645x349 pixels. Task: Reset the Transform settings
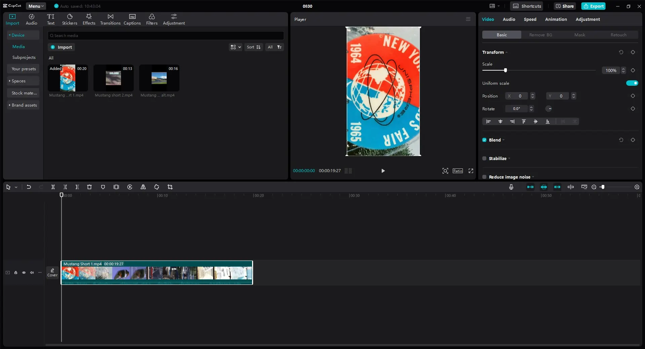621,52
